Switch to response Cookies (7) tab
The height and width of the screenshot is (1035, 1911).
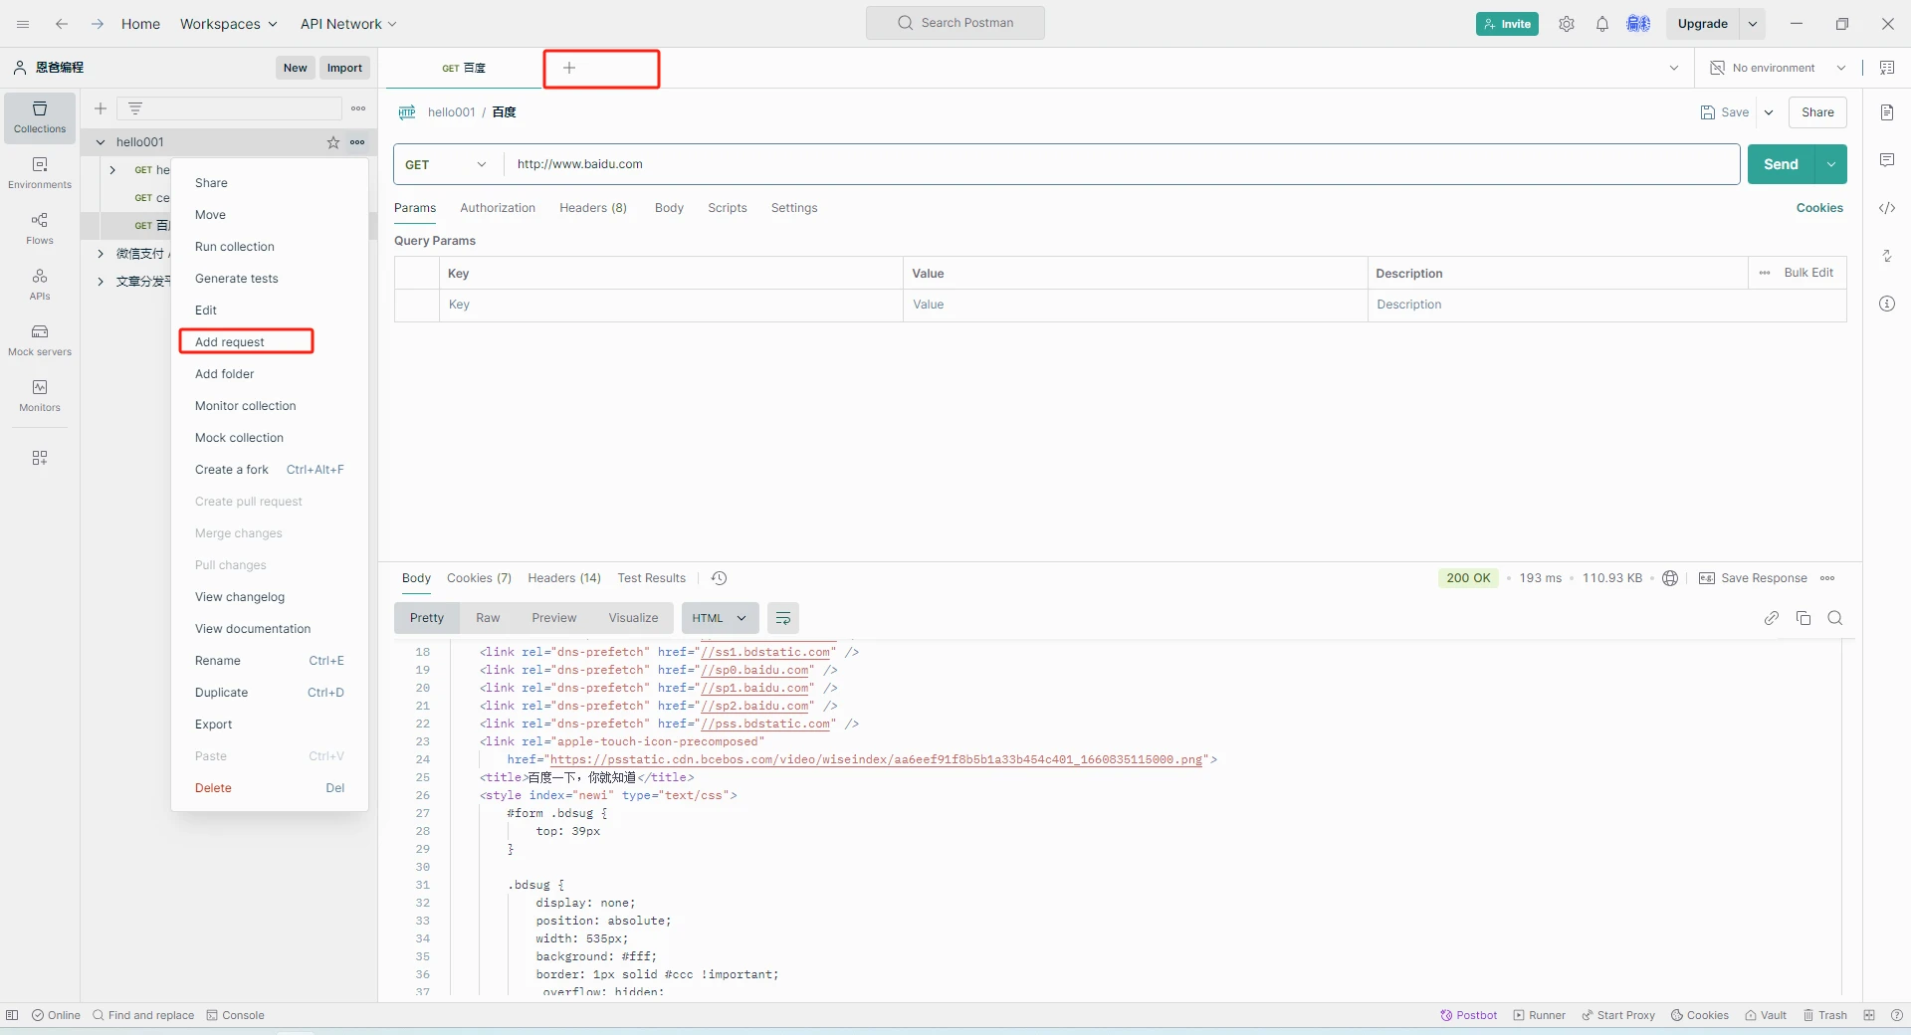(x=479, y=578)
